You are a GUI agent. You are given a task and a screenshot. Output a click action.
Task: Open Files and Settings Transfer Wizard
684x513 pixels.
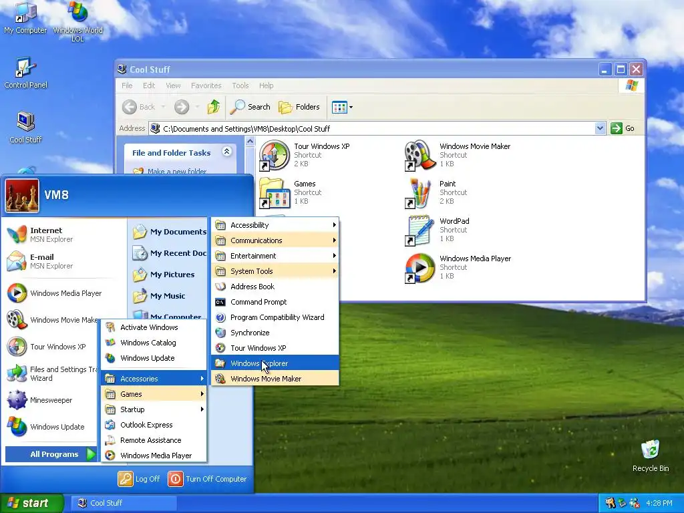pos(51,373)
